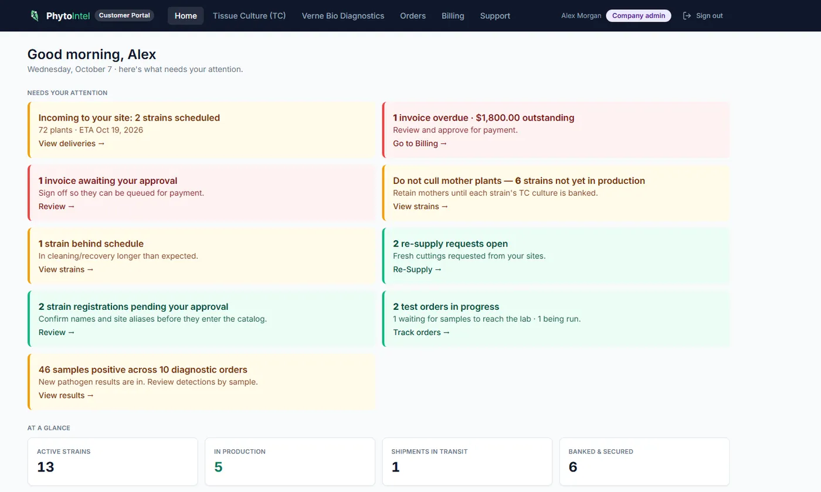This screenshot has height=492, width=821.
Task: Switch to the Orders tab
Action: (413, 16)
